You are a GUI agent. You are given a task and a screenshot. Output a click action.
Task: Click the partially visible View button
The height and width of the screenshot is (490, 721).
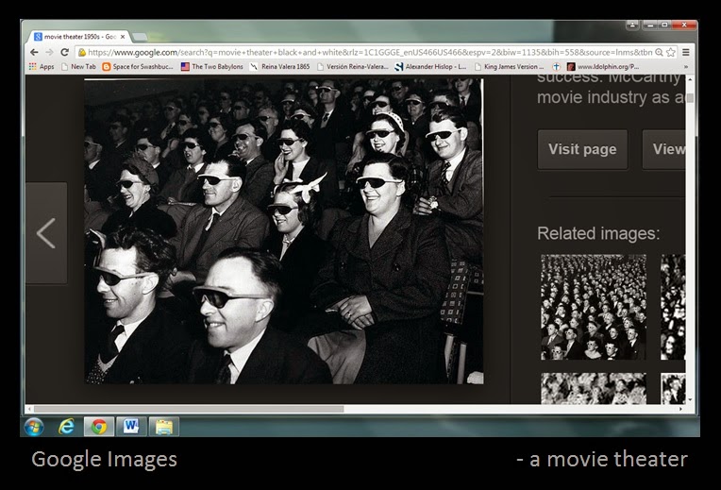click(663, 149)
